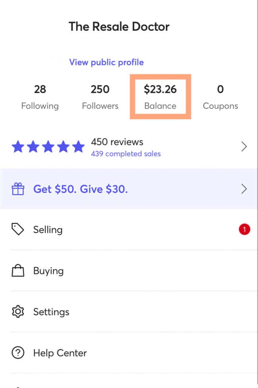Open the Buying menu item

[x=129, y=271]
